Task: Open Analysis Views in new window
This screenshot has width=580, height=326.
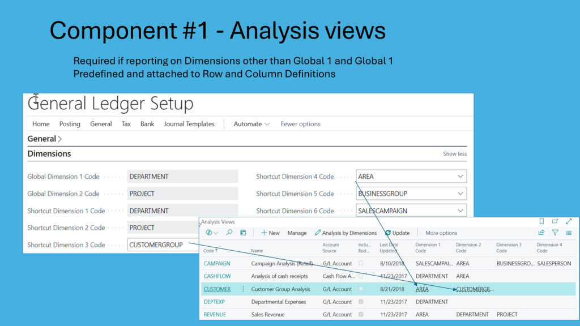Action: pyautogui.click(x=555, y=222)
